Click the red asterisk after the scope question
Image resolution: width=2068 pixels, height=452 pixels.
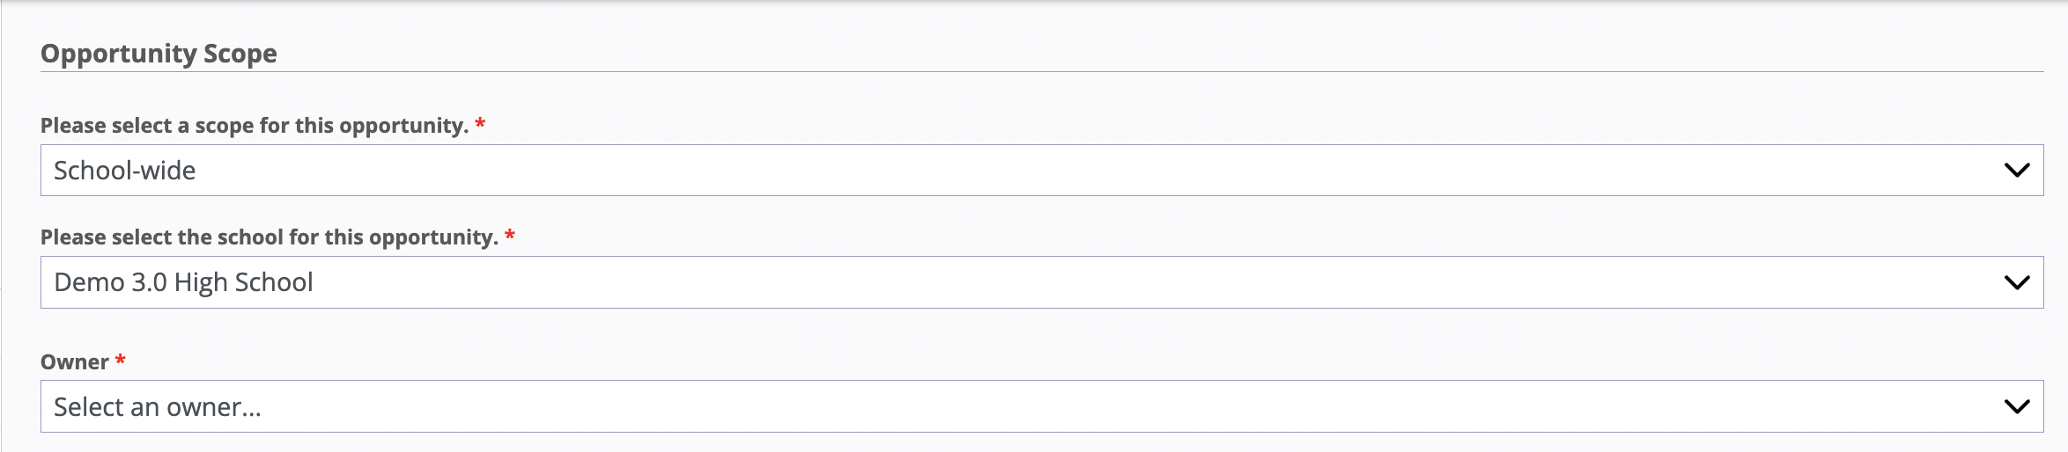point(480,124)
